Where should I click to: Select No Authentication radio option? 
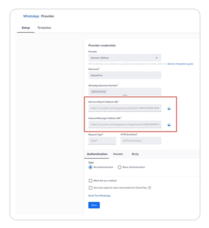(x=90, y=167)
